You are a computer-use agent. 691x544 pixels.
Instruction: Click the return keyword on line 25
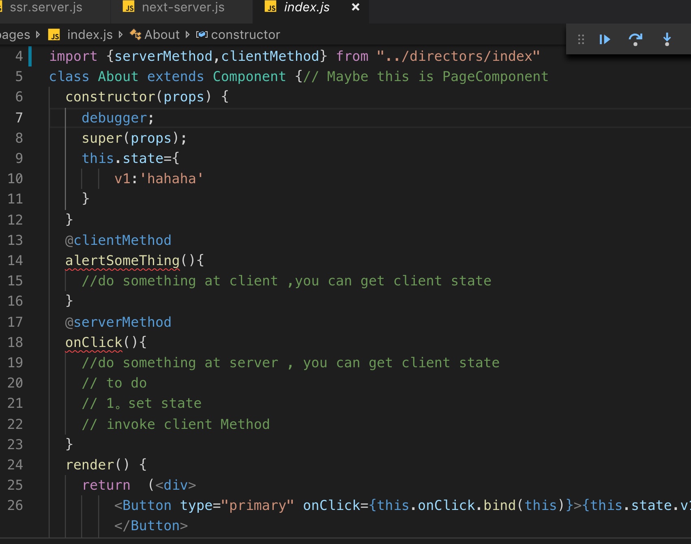tap(106, 485)
